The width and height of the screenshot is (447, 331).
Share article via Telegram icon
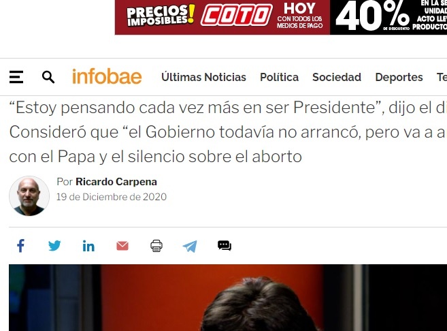point(190,247)
